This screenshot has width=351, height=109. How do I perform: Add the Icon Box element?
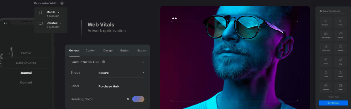pyautogui.click(x=341, y=35)
